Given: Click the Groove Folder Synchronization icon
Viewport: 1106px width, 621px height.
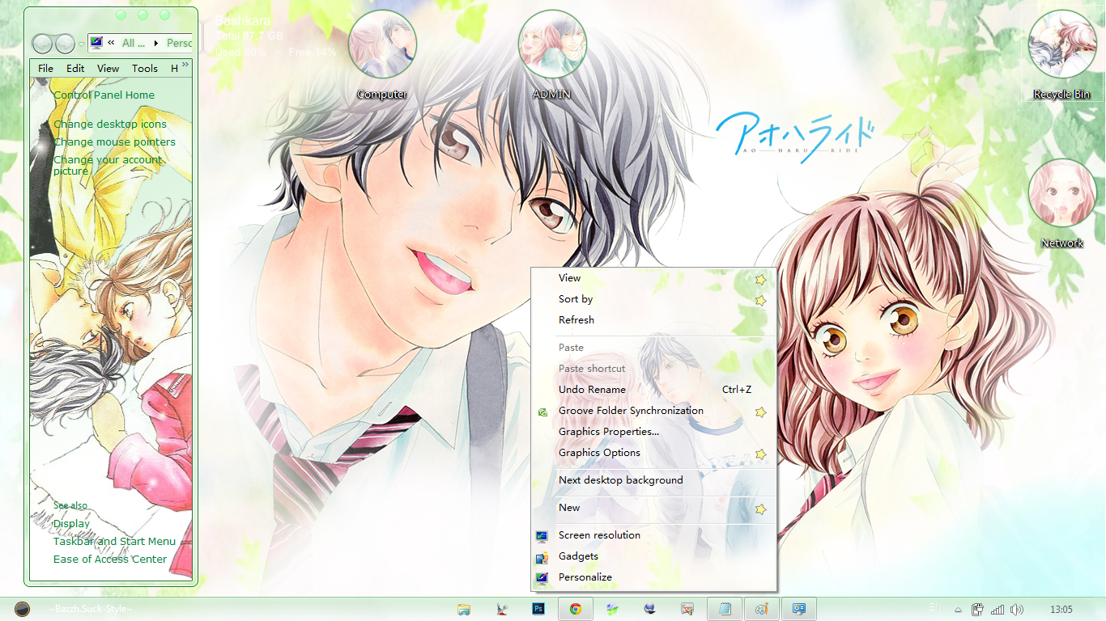Looking at the screenshot, I should point(542,412).
